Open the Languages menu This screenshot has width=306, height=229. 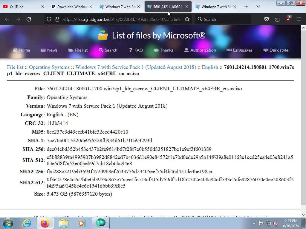pyautogui.click(x=239, y=50)
